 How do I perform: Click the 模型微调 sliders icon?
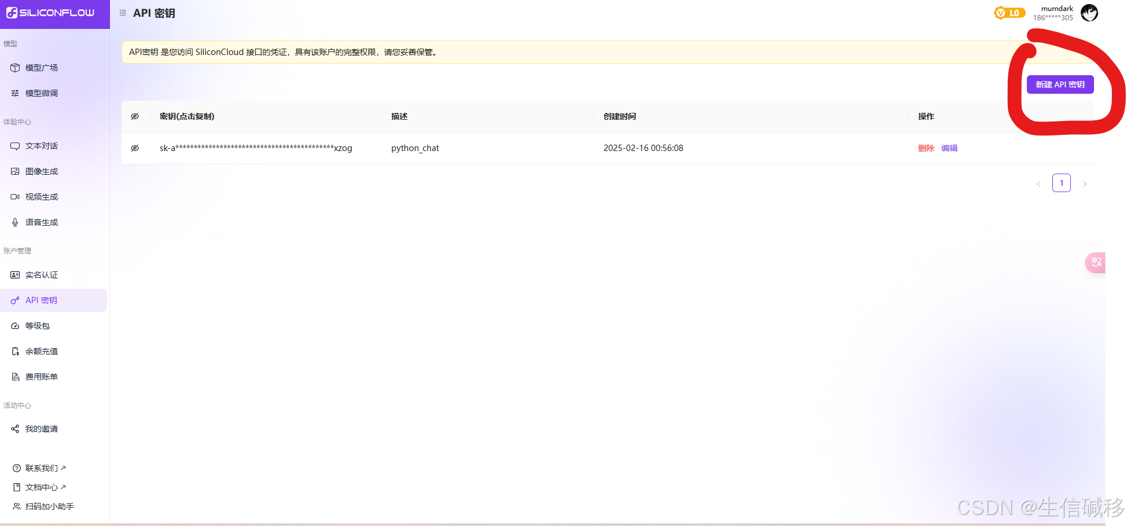(15, 93)
